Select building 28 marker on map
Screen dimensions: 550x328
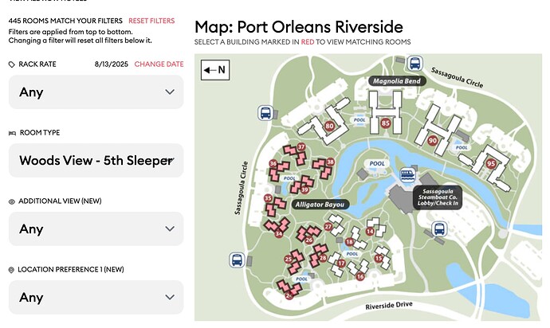pos(323,258)
